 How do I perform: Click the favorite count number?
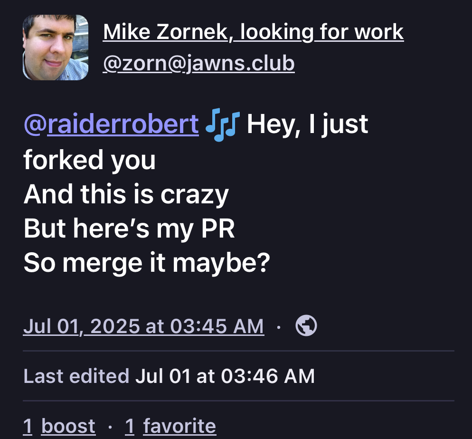(x=130, y=426)
